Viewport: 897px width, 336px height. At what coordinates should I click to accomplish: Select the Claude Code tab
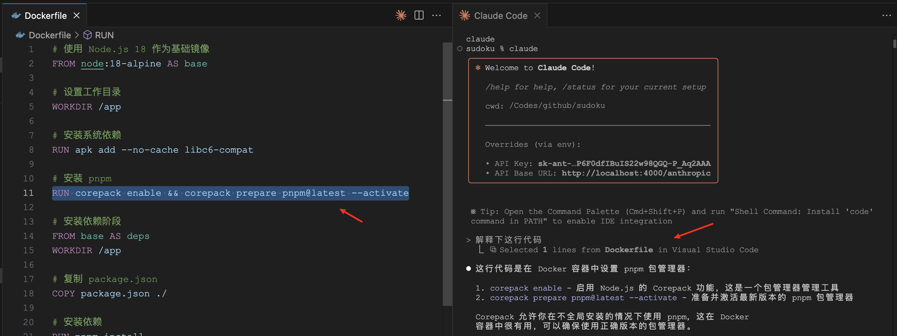click(500, 16)
